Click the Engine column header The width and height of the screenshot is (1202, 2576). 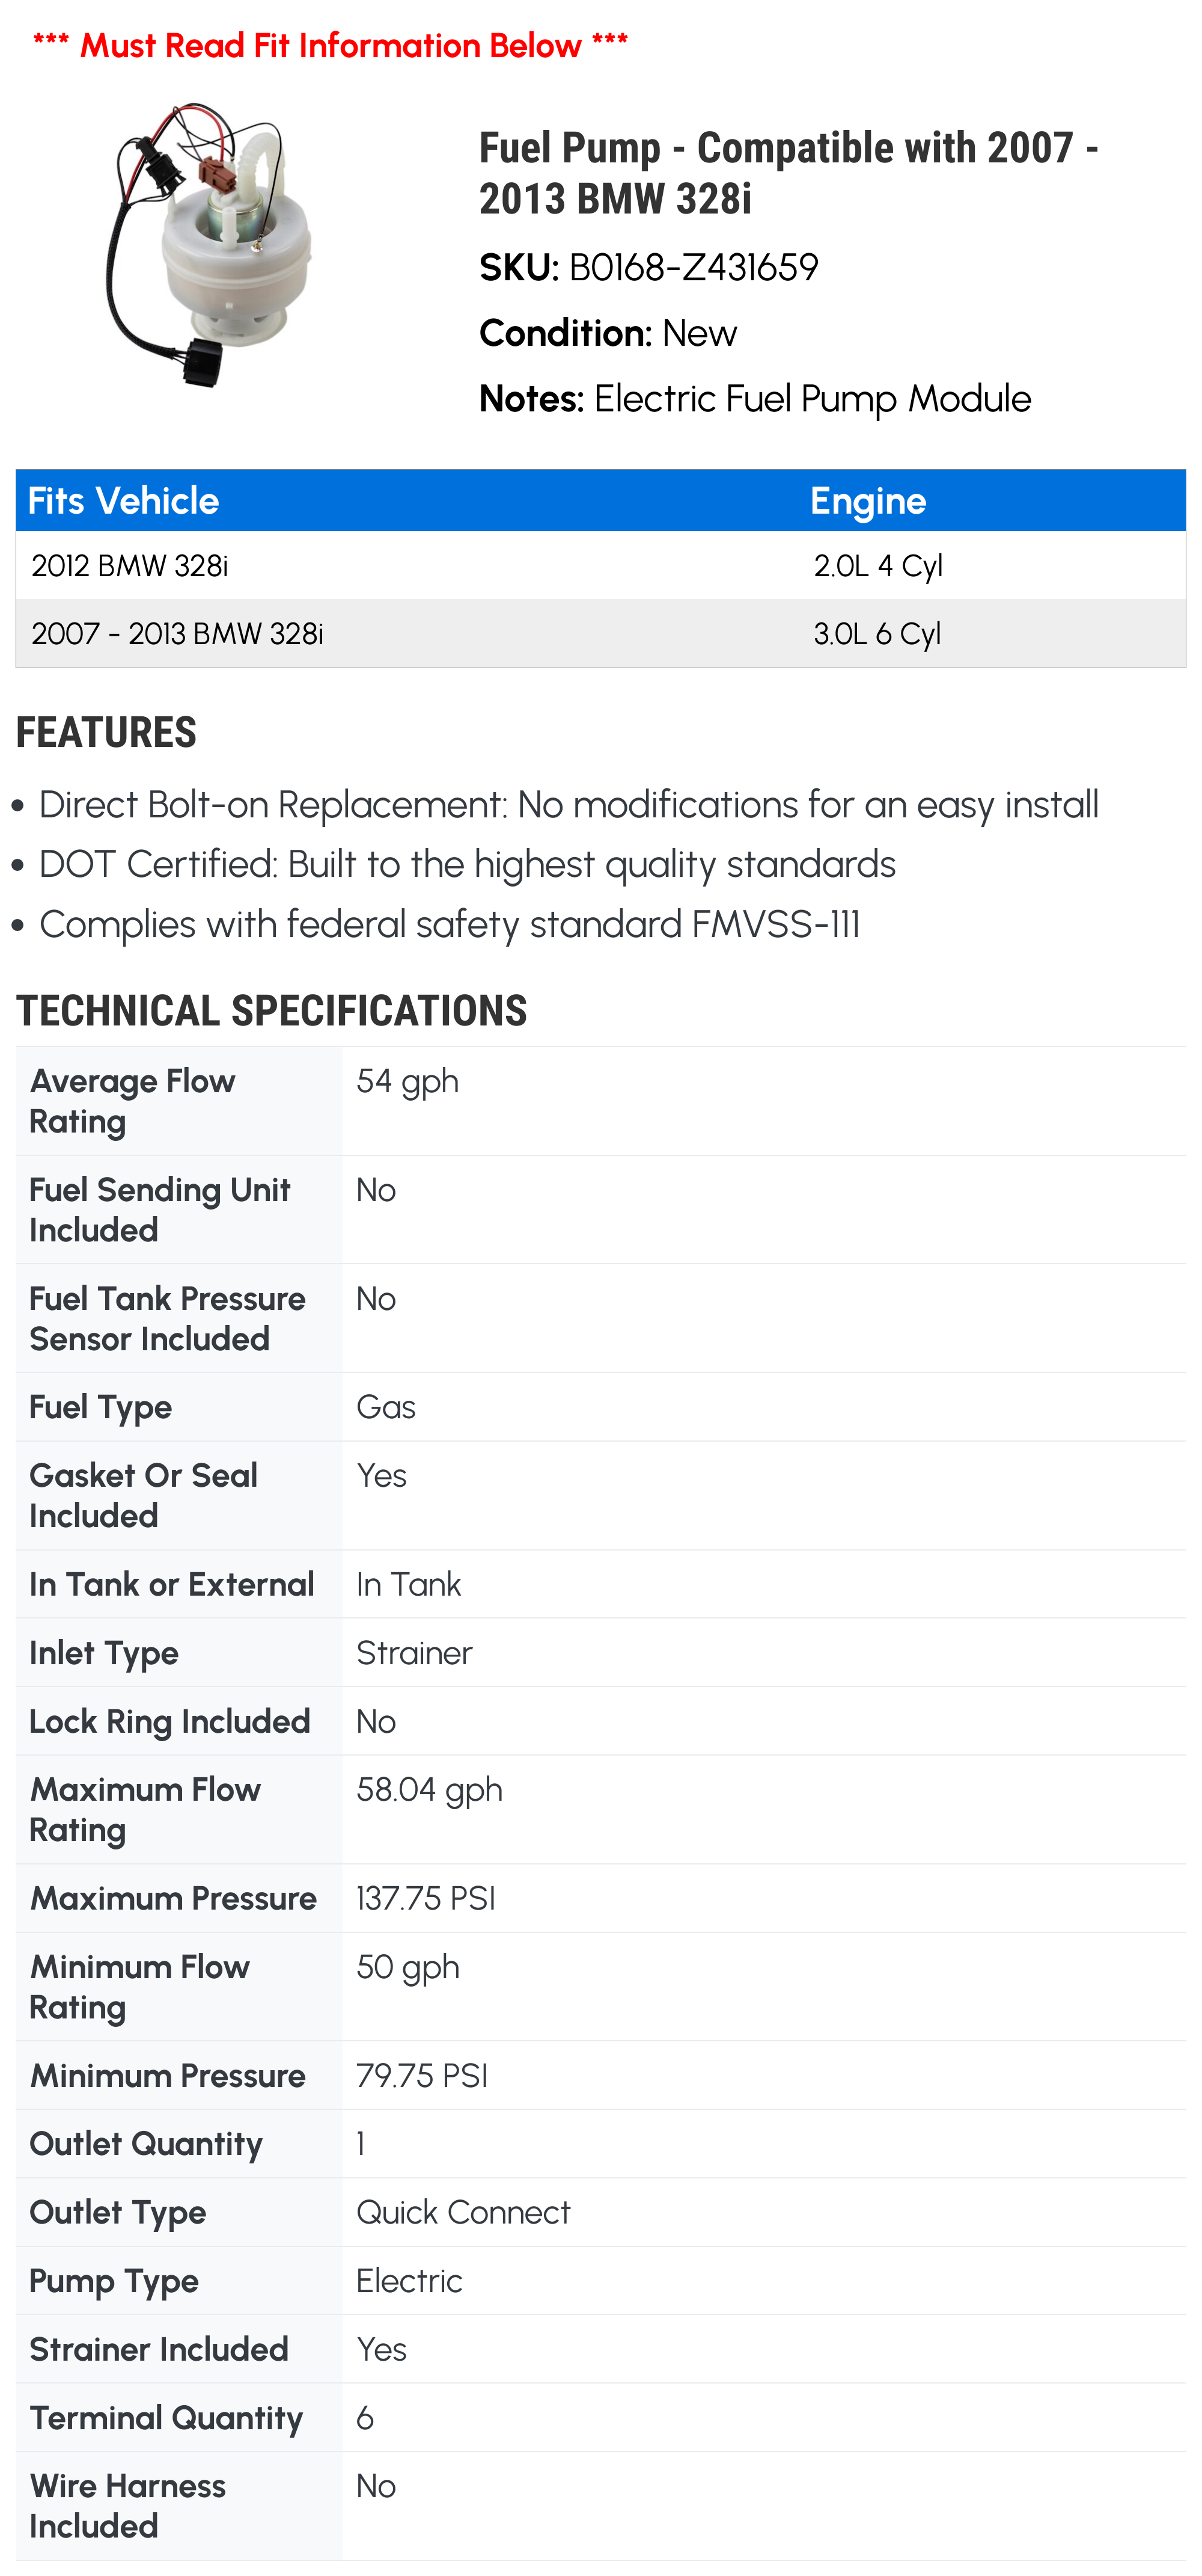[867, 501]
